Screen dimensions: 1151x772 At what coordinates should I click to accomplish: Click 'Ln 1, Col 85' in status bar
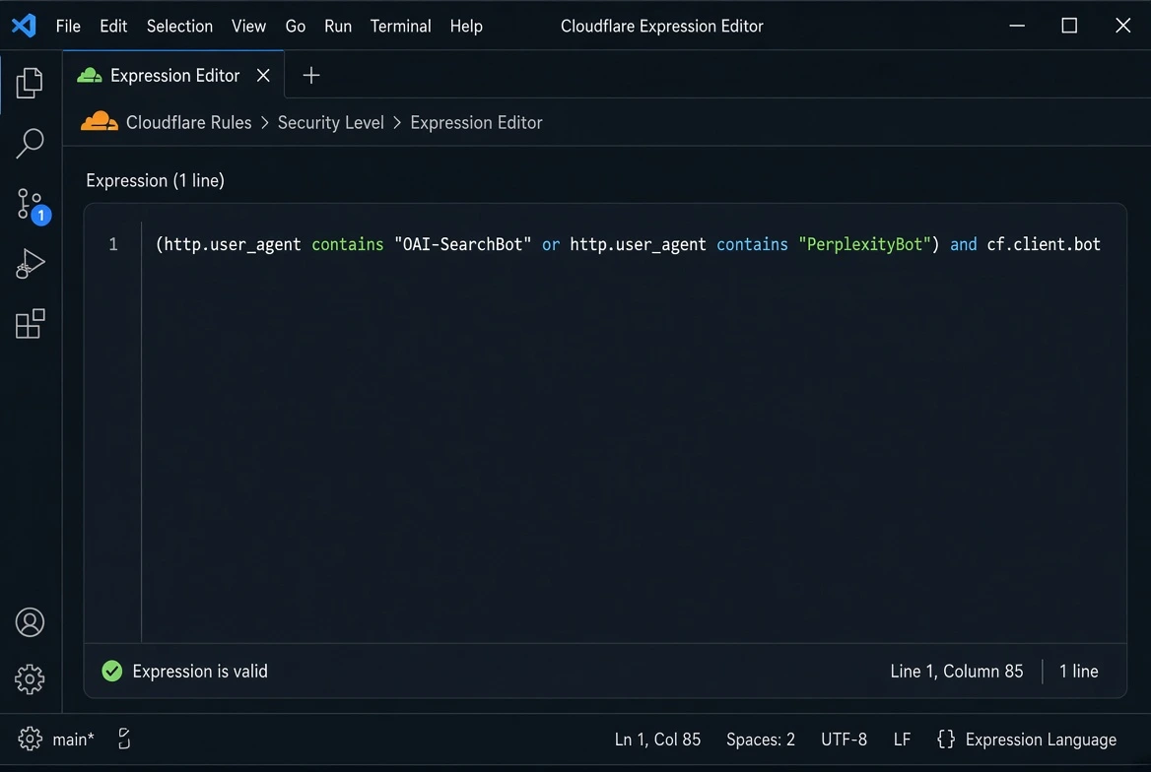(x=657, y=739)
